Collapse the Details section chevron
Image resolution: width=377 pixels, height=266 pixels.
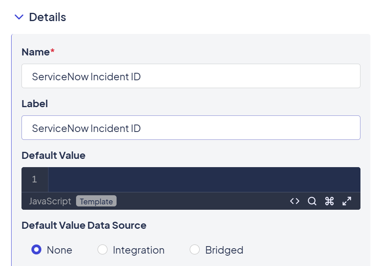tap(19, 17)
